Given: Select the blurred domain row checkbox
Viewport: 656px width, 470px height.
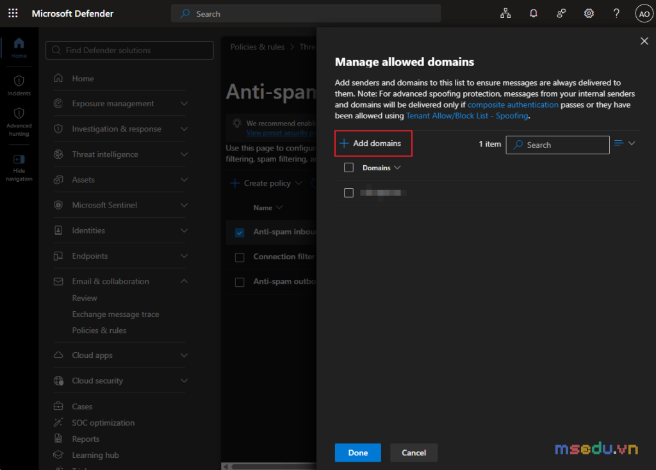Looking at the screenshot, I should pyautogui.click(x=348, y=193).
